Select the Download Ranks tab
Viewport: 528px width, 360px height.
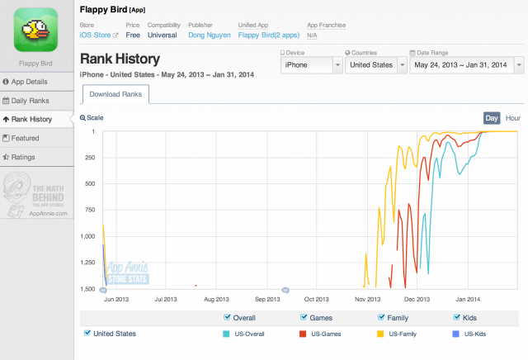click(115, 94)
